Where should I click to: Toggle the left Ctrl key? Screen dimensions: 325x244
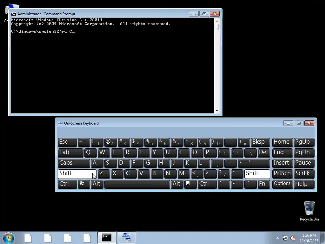(x=67, y=184)
